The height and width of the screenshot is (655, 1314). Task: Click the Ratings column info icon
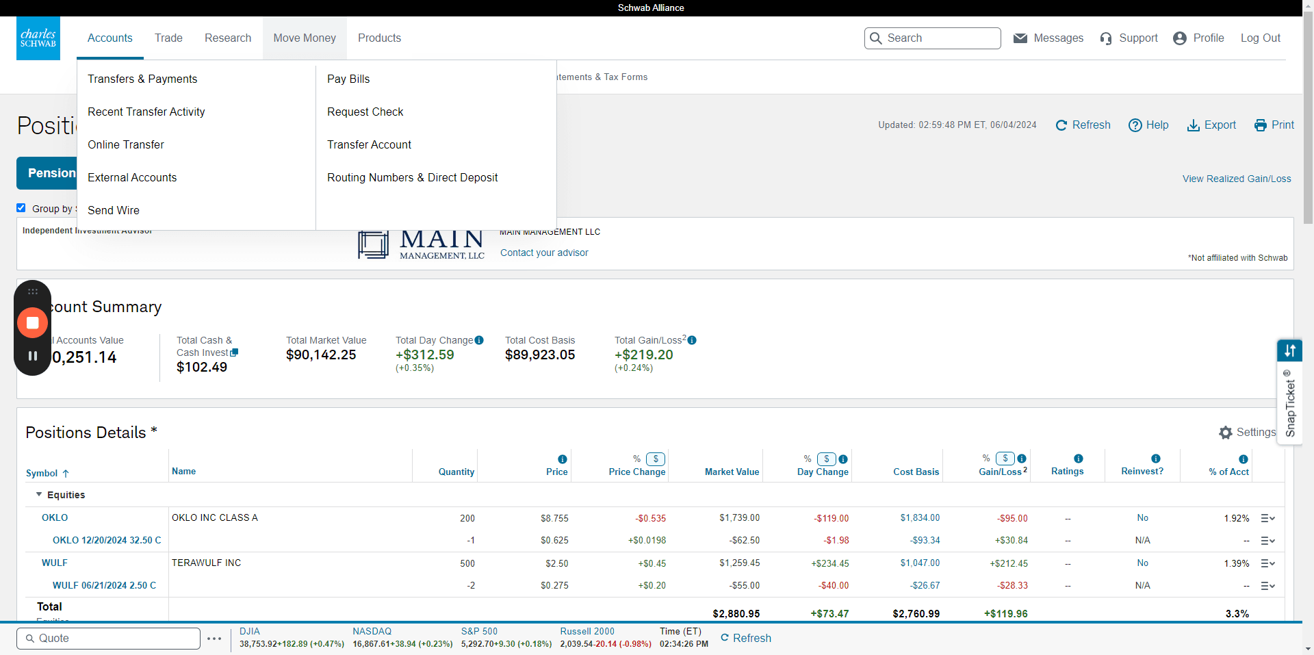(1079, 459)
